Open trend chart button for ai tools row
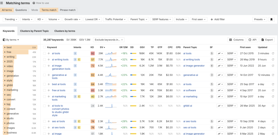Image resolution: width=278 pixels, height=135 pixels. coord(220,53)
